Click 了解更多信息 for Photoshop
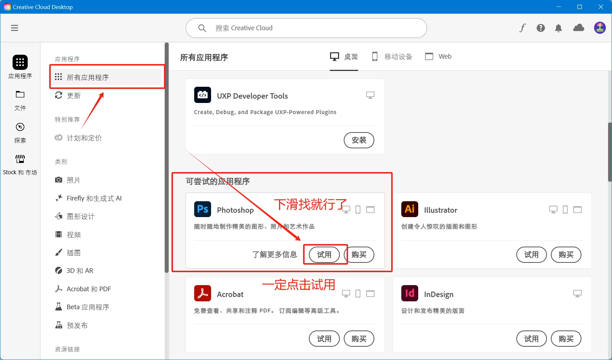Screen dimensions: 612x360 pyautogui.click(x=275, y=255)
